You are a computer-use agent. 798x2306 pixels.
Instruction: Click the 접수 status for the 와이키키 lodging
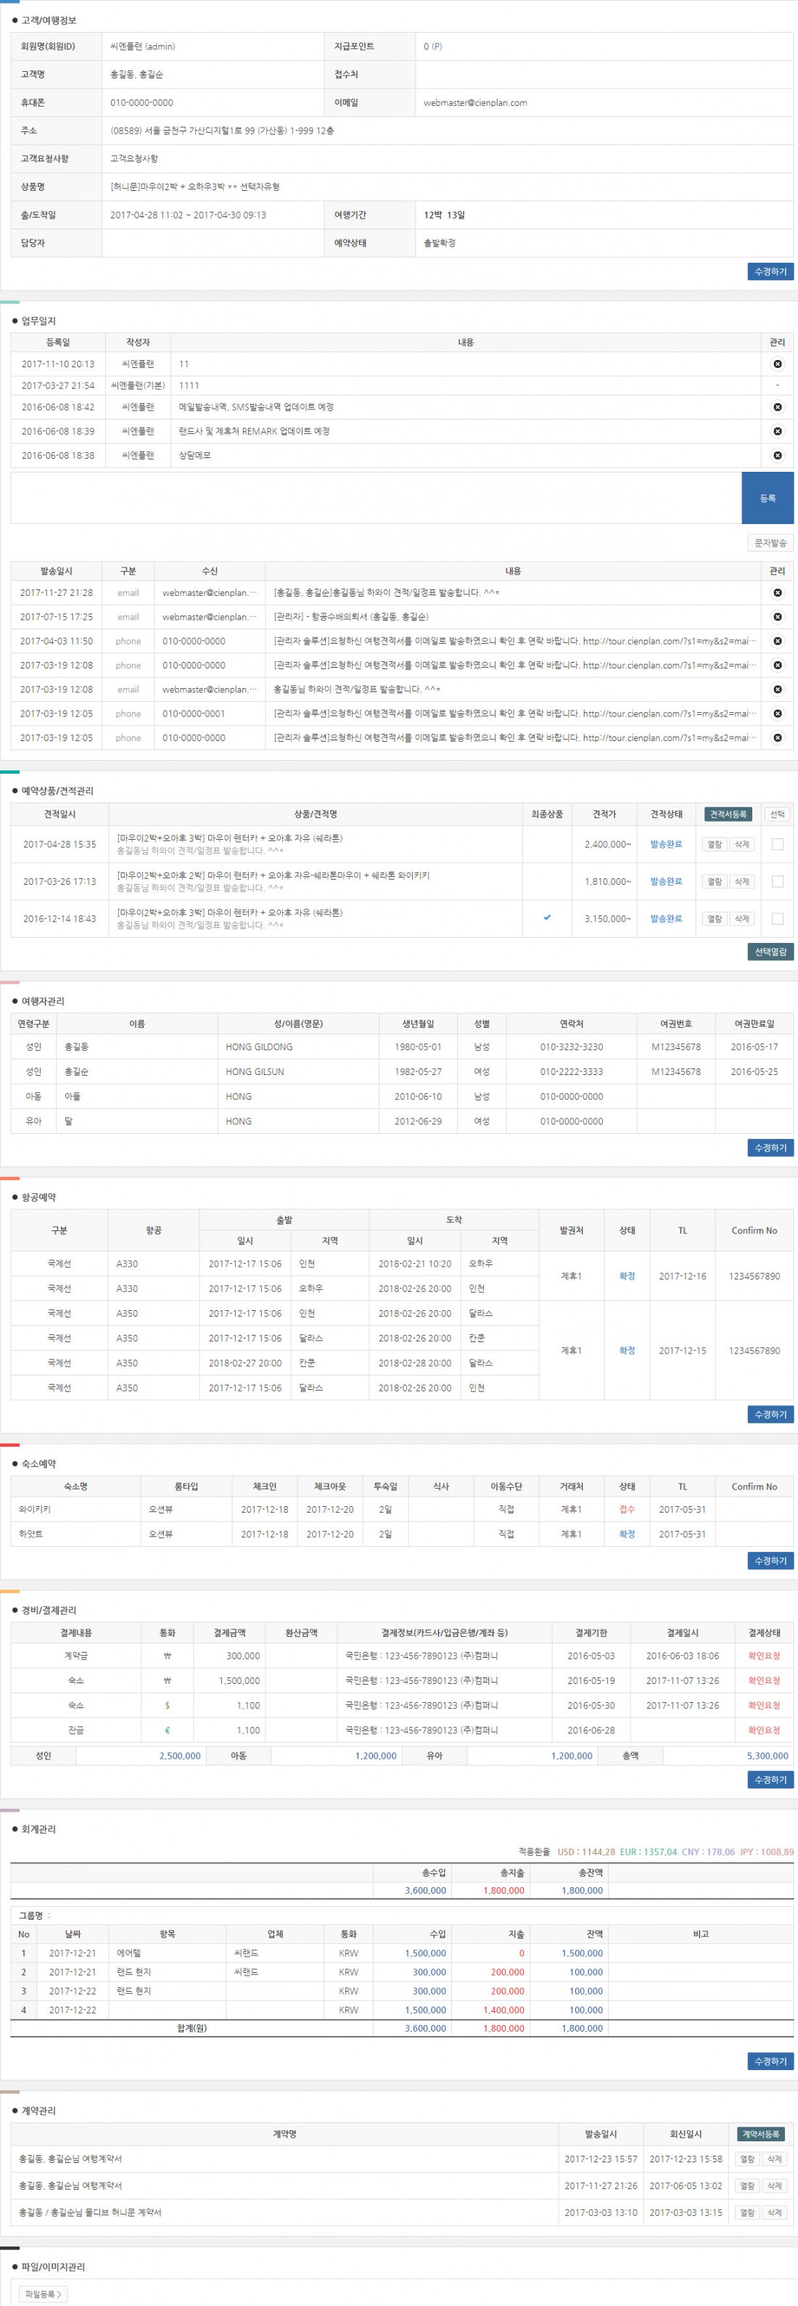tap(627, 1509)
